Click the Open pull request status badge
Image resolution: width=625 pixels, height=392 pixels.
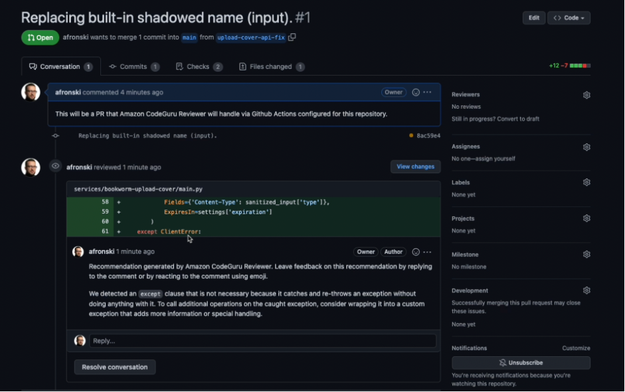(x=41, y=37)
